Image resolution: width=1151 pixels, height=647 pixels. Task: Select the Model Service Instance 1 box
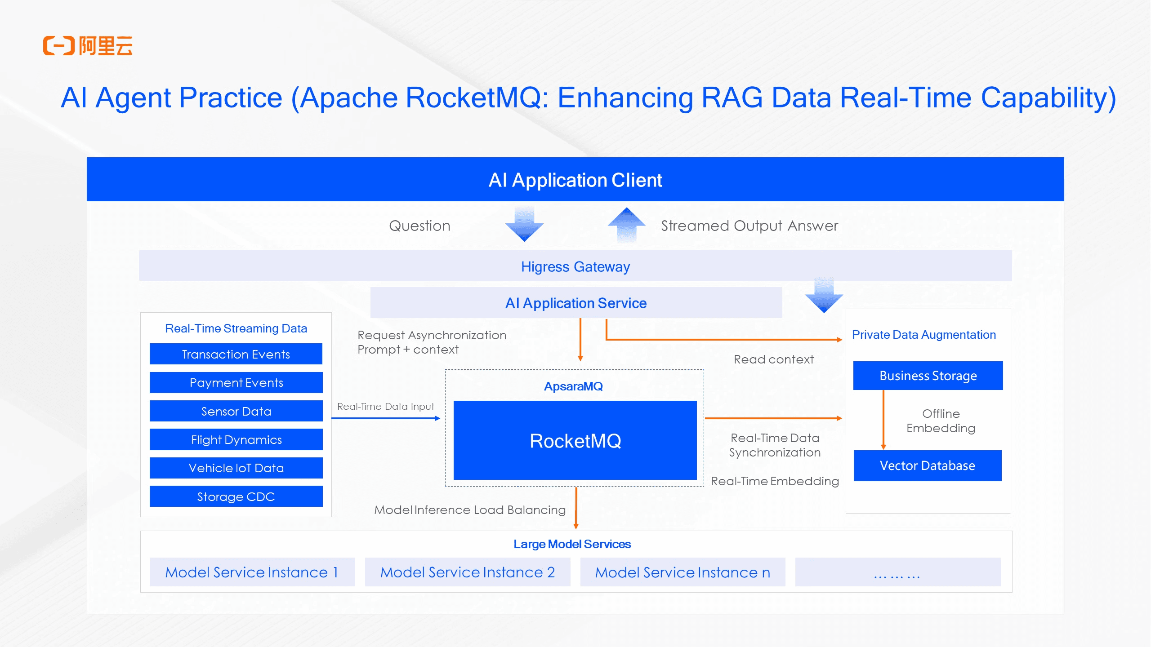pyautogui.click(x=252, y=572)
